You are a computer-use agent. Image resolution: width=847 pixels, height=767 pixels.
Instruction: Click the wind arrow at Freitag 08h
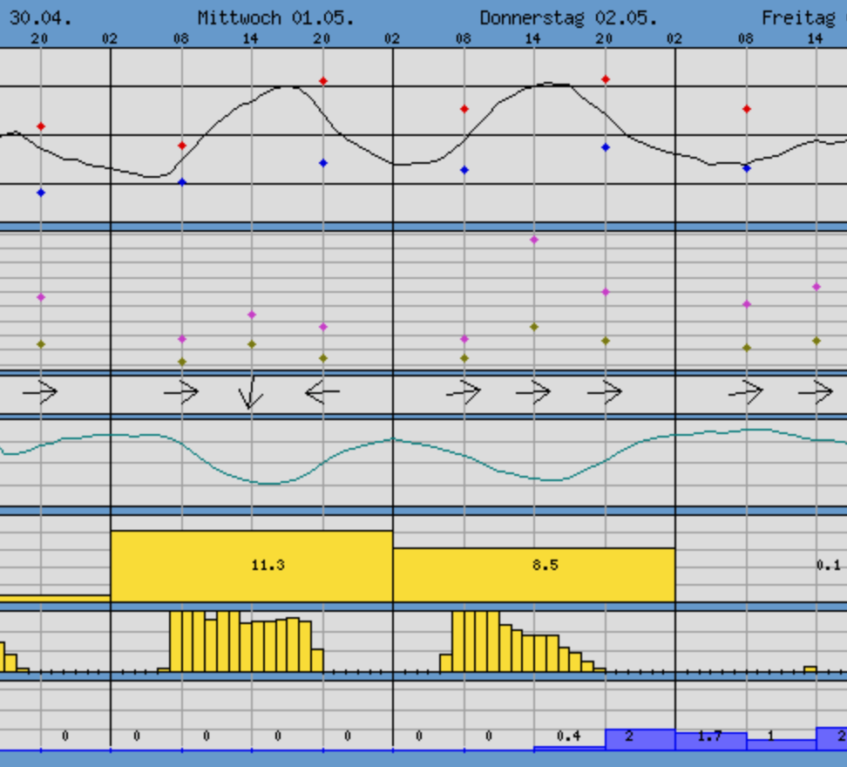tap(746, 393)
